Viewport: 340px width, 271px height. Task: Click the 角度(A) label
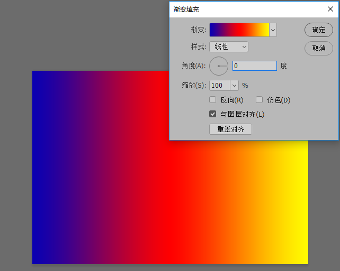(193, 66)
